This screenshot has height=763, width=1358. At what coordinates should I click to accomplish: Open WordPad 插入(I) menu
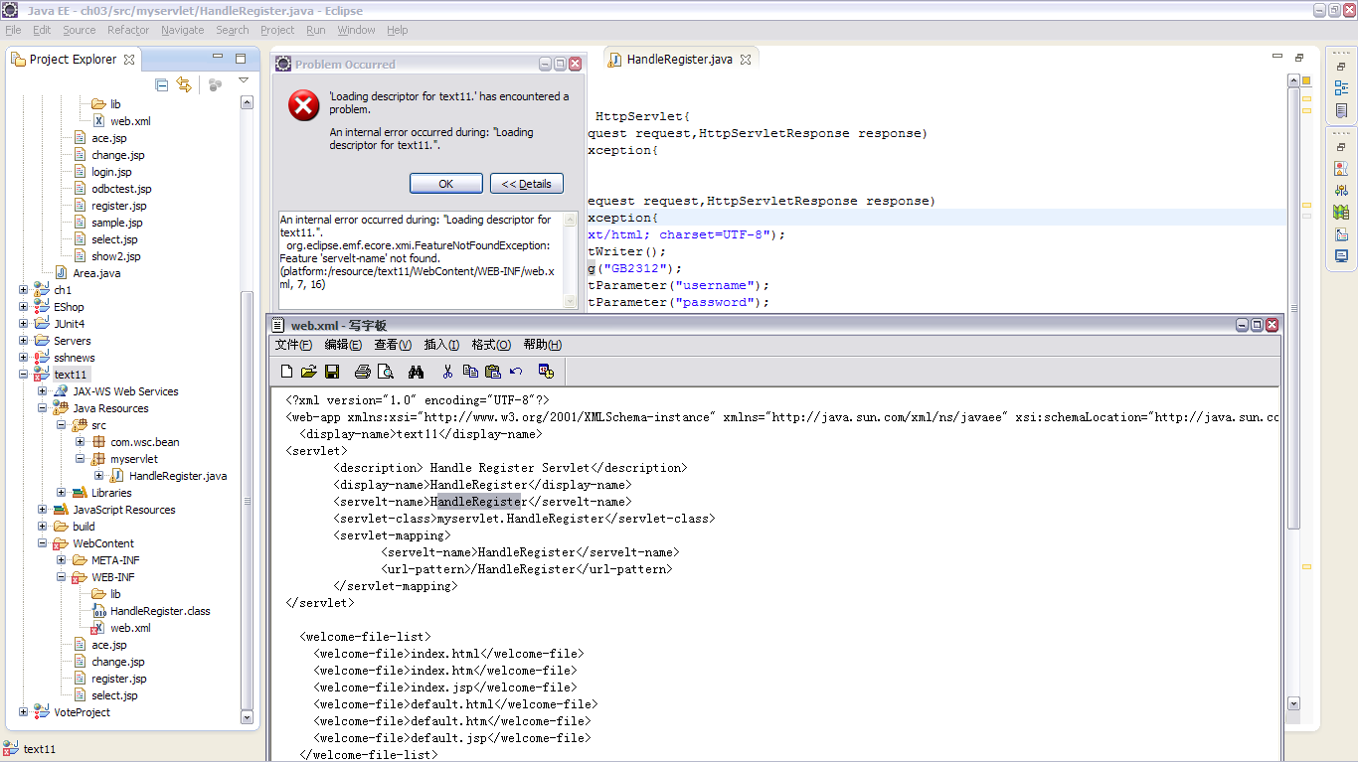[441, 345]
